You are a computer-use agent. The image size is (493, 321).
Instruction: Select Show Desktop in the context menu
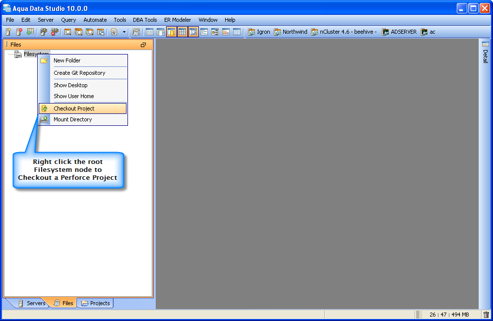[x=83, y=85]
